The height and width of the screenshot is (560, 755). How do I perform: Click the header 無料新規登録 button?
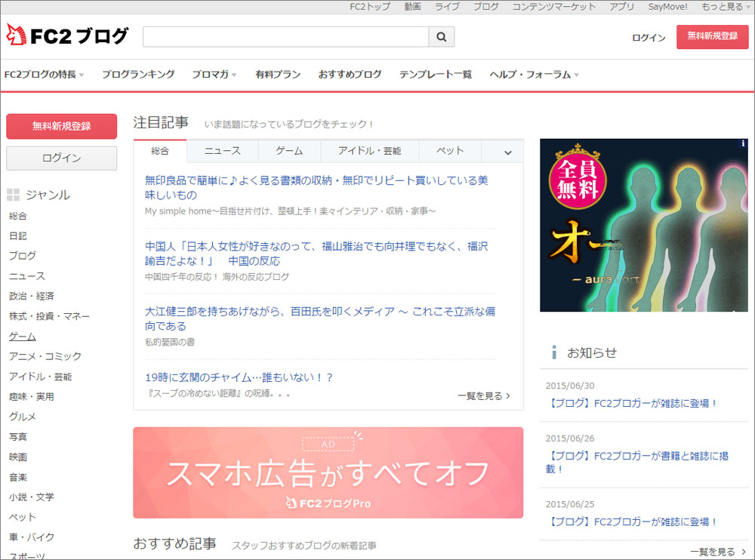click(712, 36)
